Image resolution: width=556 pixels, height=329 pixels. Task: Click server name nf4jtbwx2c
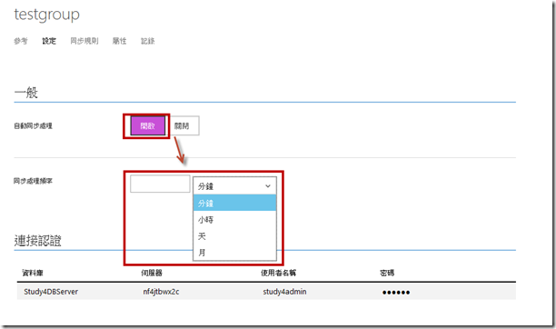tap(161, 292)
